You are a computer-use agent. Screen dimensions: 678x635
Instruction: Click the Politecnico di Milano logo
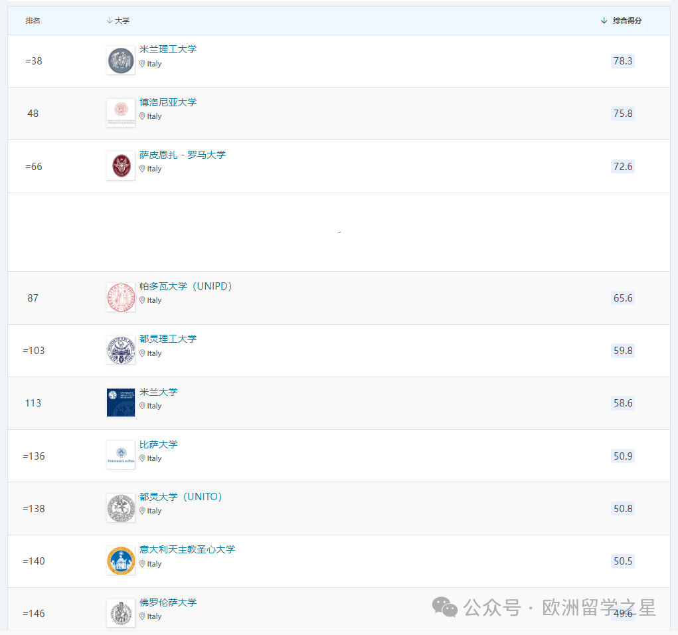coord(121,60)
